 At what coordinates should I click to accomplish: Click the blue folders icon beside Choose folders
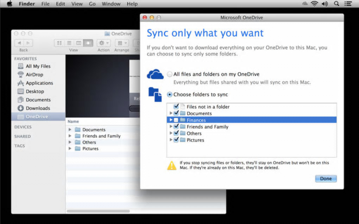pyautogui.click(x=155, y=94)
